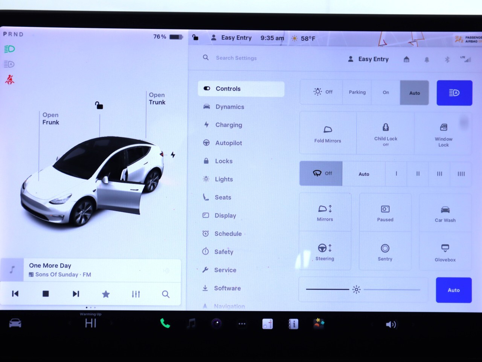Open audio equalizer settings icon
This screenshot has height=362, width=482.
point(136,294)
